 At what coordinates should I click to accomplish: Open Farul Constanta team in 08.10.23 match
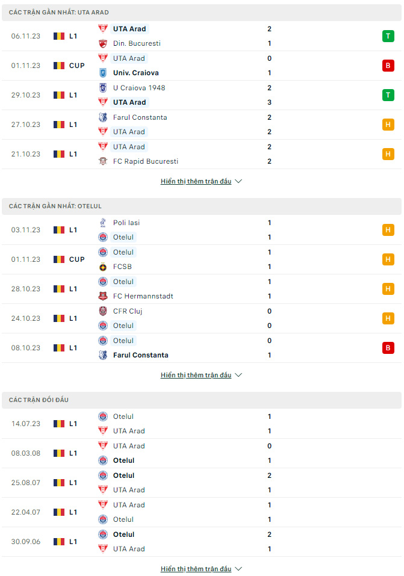pos(140,355)
